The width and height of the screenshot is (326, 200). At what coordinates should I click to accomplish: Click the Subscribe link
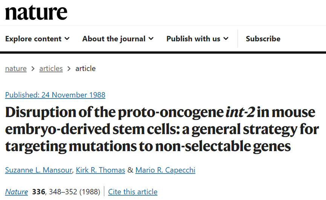(x=263, y=39)
